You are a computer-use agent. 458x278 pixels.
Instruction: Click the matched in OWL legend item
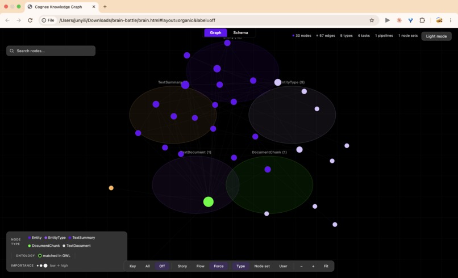(55, 255)
